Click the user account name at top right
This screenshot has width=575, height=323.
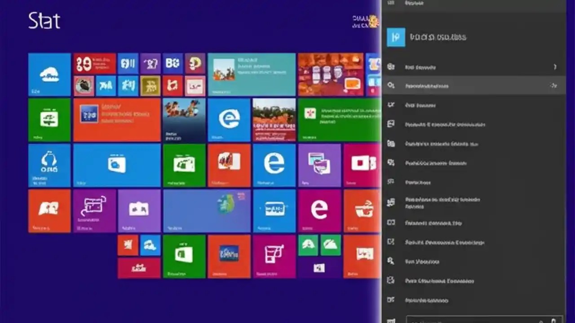tap(362, 22)
